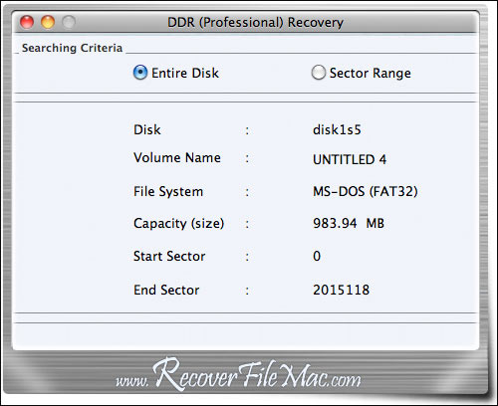
Task: Click the Searching Criteria section heading
Action: (72, 48)
